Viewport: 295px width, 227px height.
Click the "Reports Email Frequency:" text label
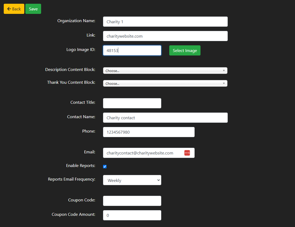coord(71,179)
